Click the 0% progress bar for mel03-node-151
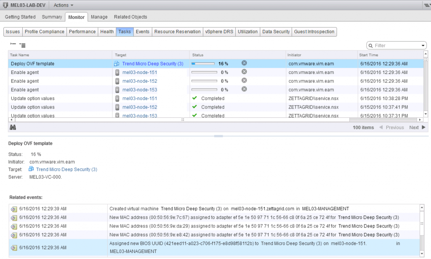Image resolution: width=431 pixels, height=259 pixels. [204, 72]
